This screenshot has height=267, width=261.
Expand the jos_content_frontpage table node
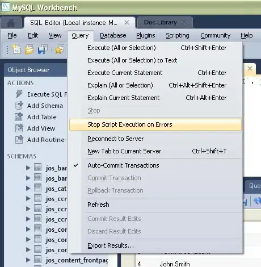pos(28,260)
